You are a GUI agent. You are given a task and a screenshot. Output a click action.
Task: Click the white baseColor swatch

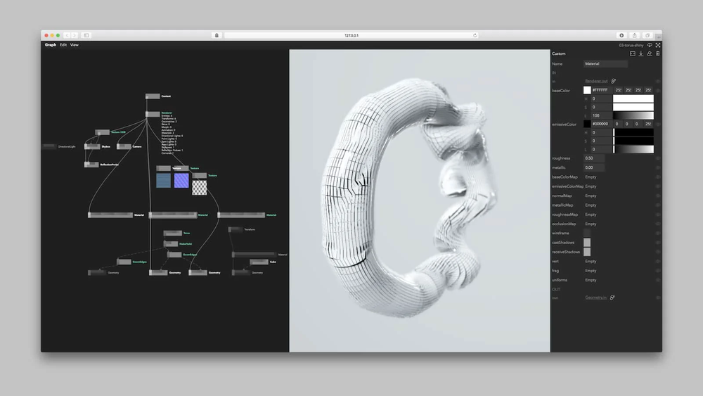click(x=587, y=90)
